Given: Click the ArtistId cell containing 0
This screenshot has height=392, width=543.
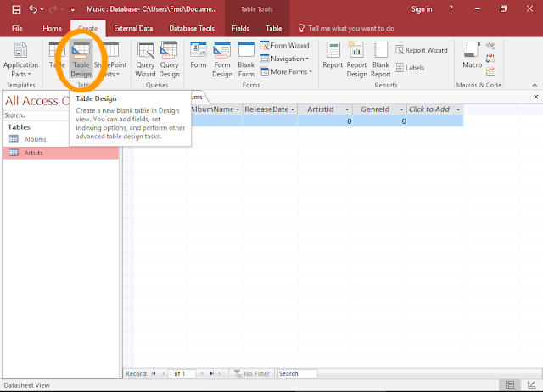Looking at the screenshot, I should (x=325, y=121).
